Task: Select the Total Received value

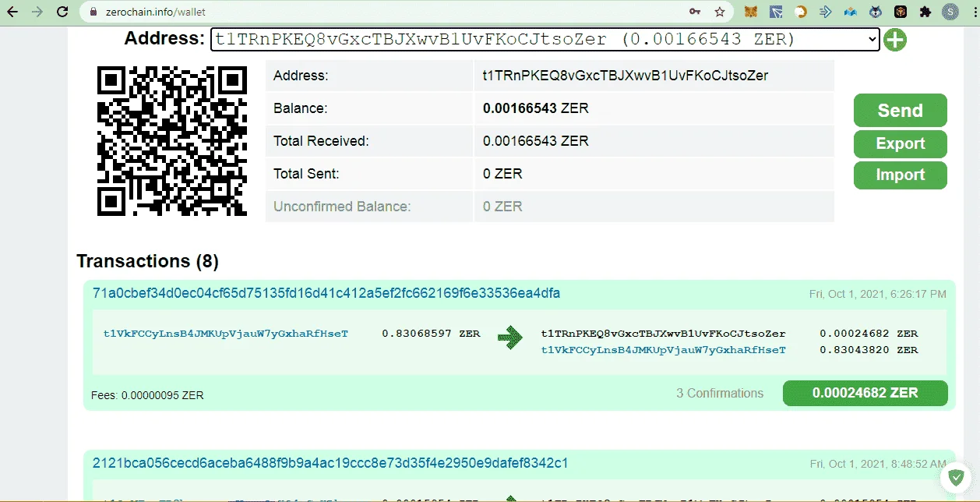Action: click(x=535, y=141)
